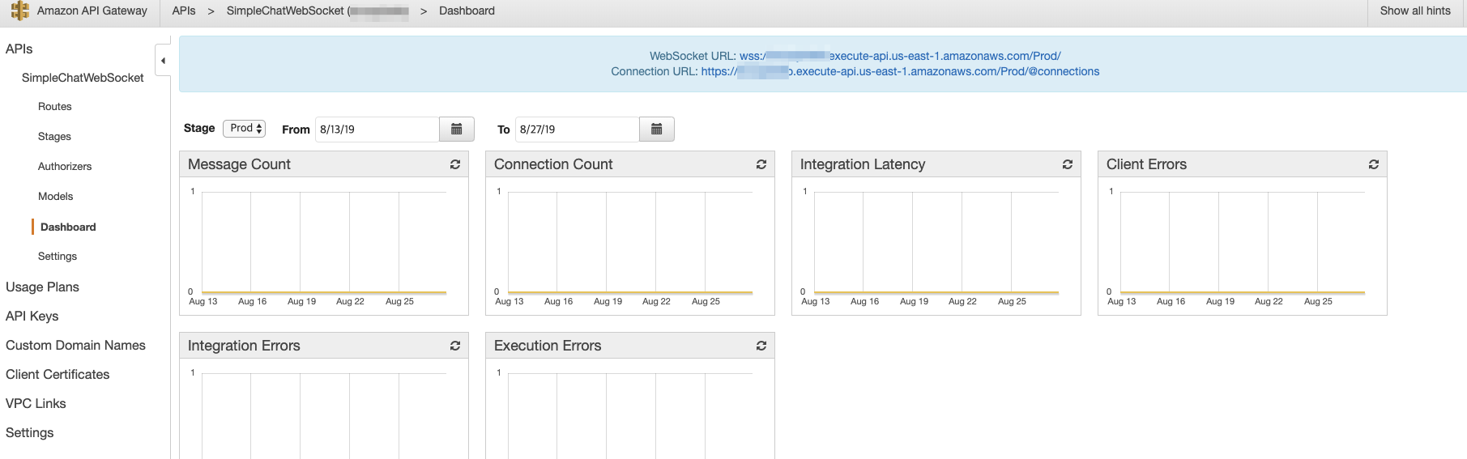Image resolution: width=1467 pixels, height=459 pixels.
Task: Refresh the Integration Errors chart
Action: pos(455,346)
